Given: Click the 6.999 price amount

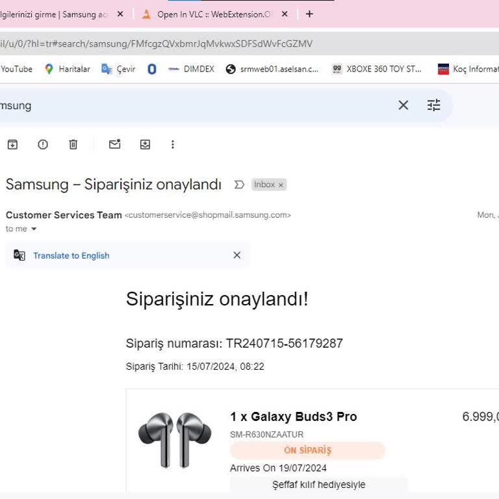Looking at the screenshot, I should [x=480, y=416].
